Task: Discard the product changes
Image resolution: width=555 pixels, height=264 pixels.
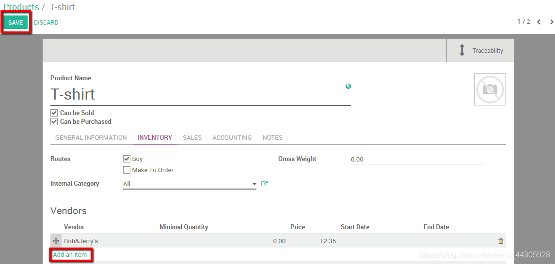Action: click(x=46, y=23)
